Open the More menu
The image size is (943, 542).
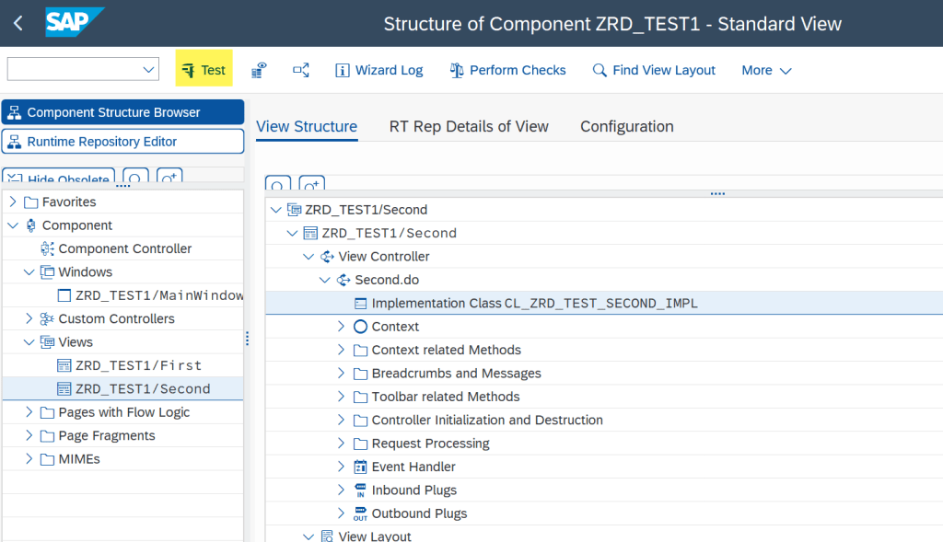[x=766, y=70]
